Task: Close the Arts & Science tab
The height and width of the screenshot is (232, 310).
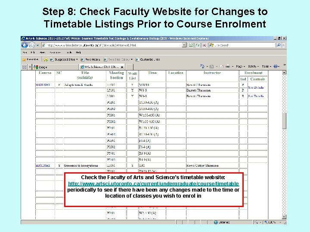Action: pyautogui.click(x=122, y=67)
